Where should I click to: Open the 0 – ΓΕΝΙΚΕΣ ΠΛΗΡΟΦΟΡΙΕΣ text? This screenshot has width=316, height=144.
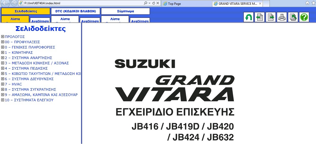[30, 47]
